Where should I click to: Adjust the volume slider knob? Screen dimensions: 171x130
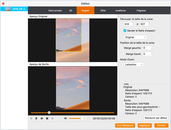coord(82,118)
